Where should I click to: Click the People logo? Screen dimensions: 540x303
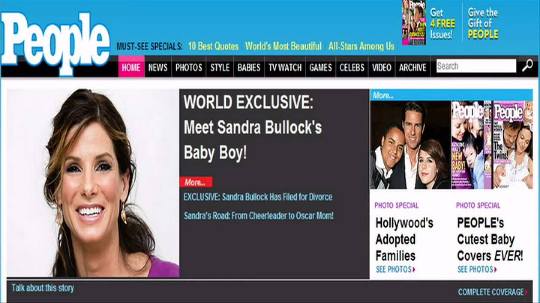click(55, 43)
